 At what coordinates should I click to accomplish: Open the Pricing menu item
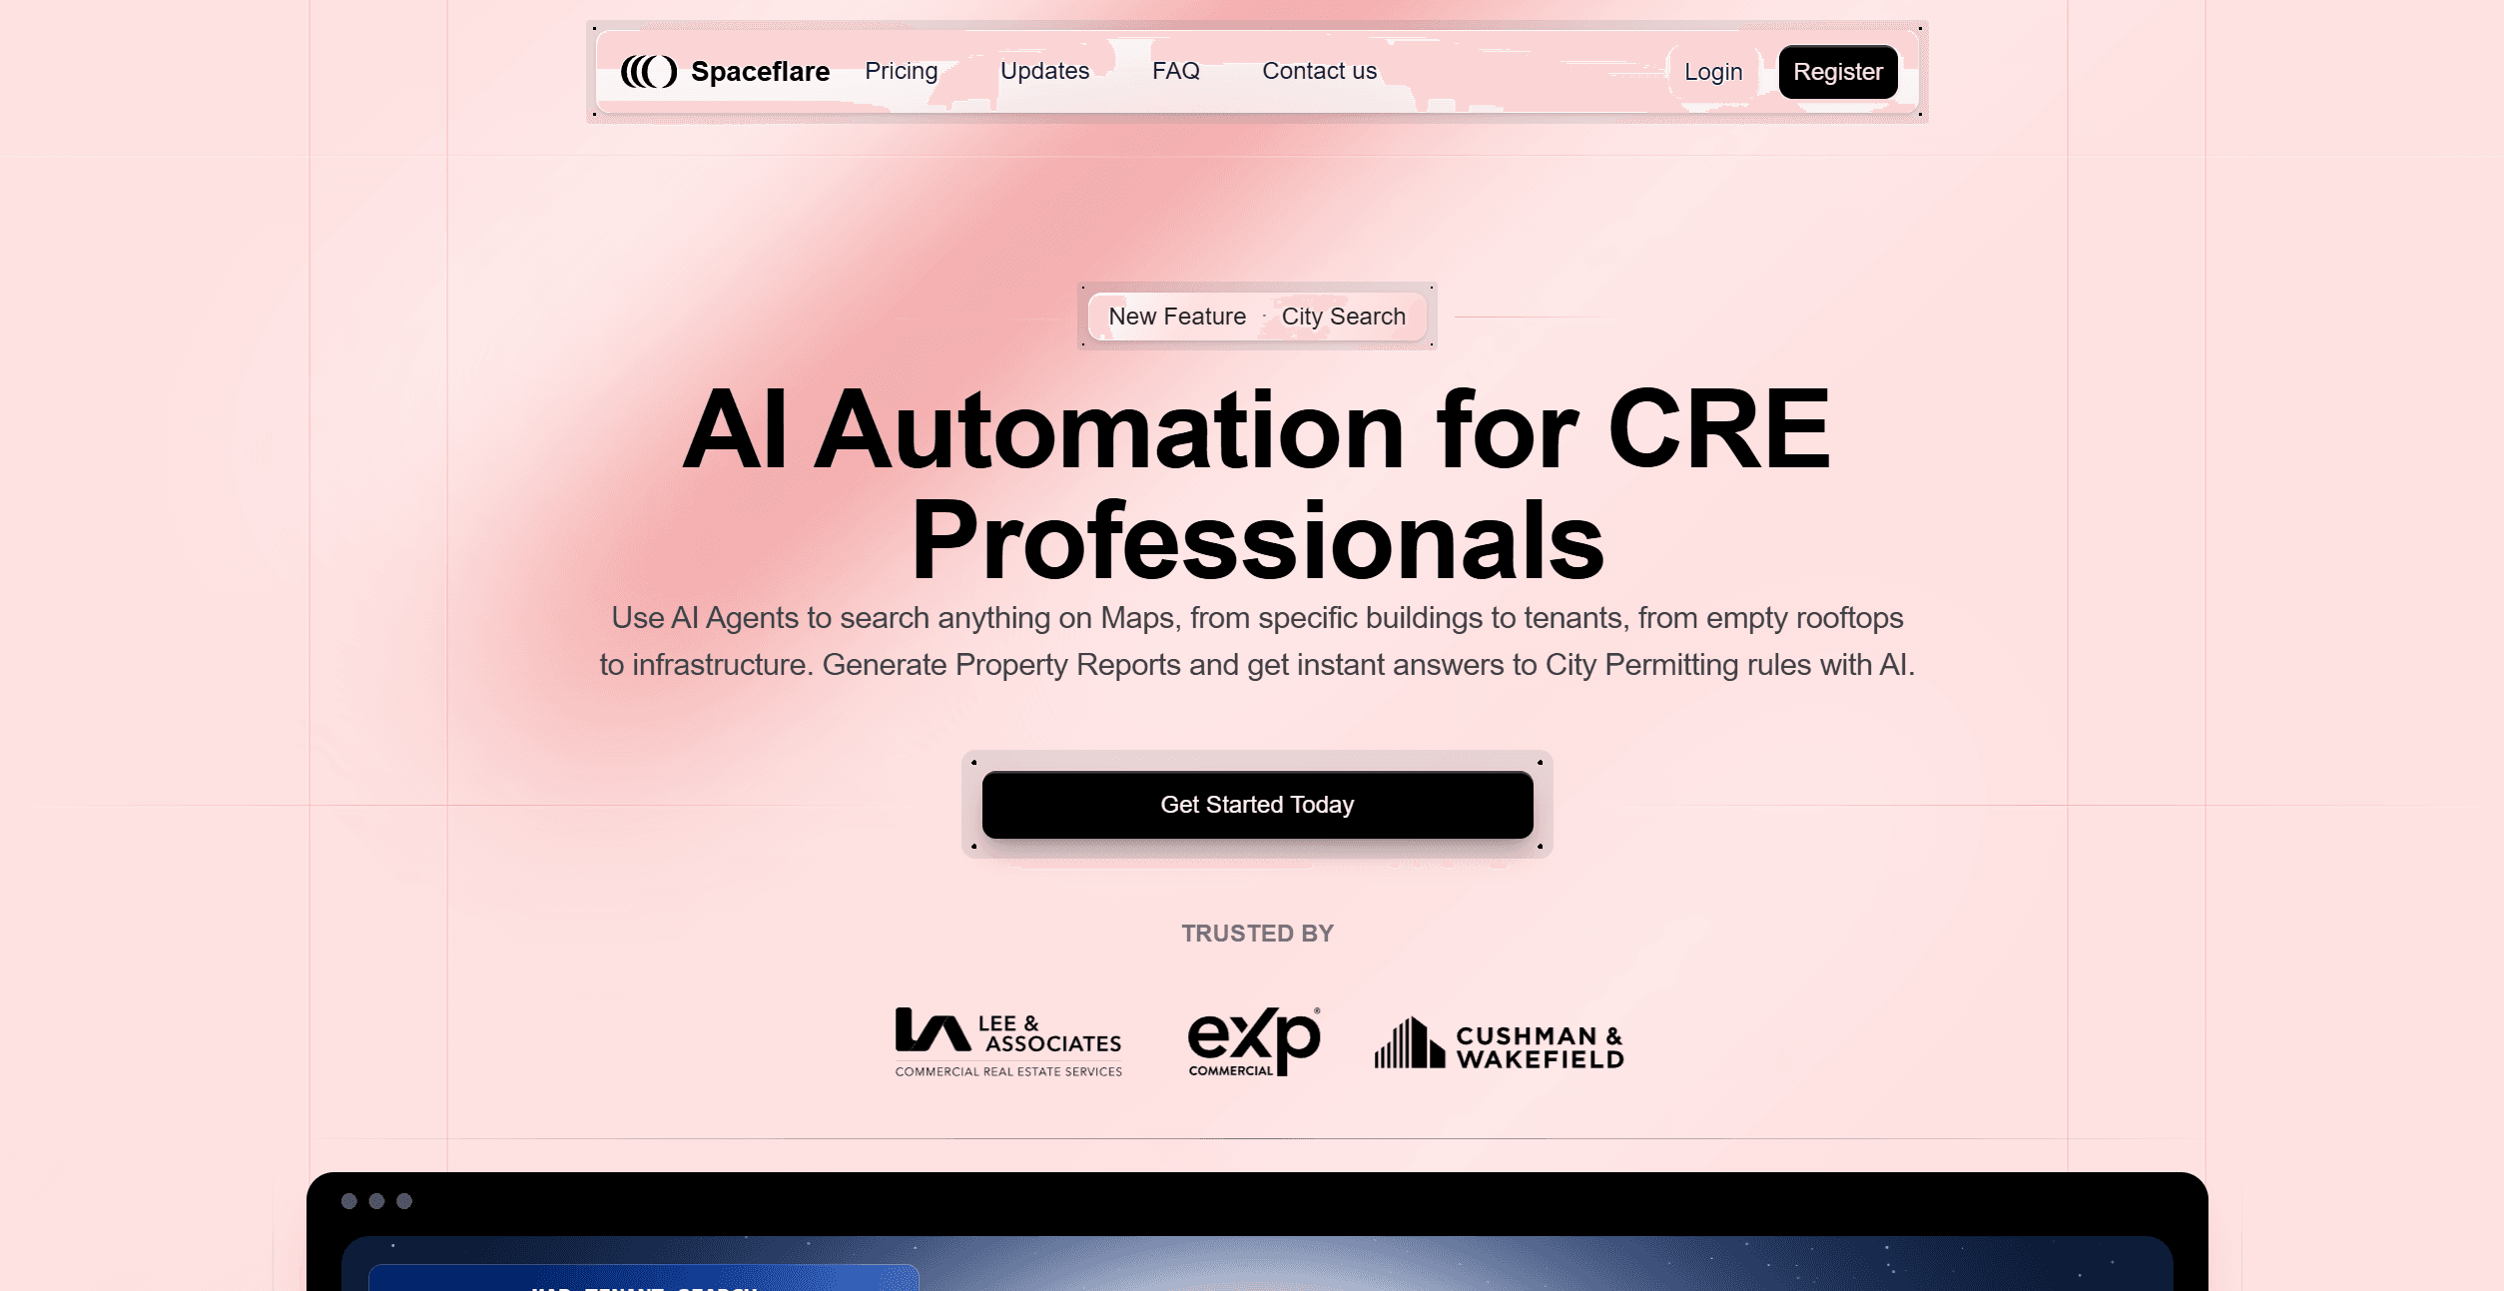901,71
